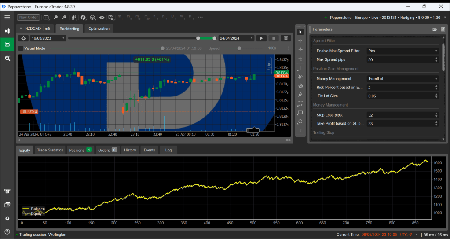
Task: Open the Settings gear in the left sidebar
Action: pos(7,218)
